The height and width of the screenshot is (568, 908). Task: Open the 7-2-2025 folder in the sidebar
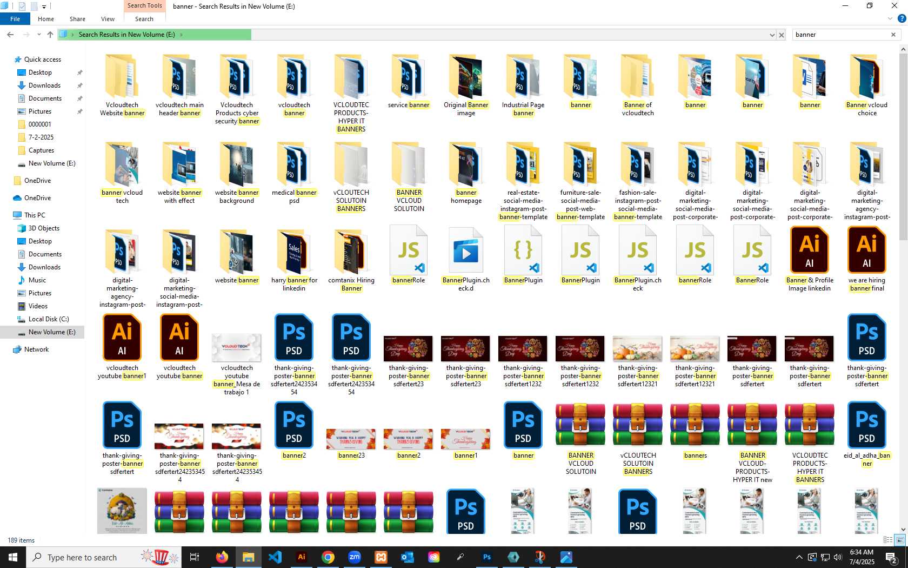point(41,137)
